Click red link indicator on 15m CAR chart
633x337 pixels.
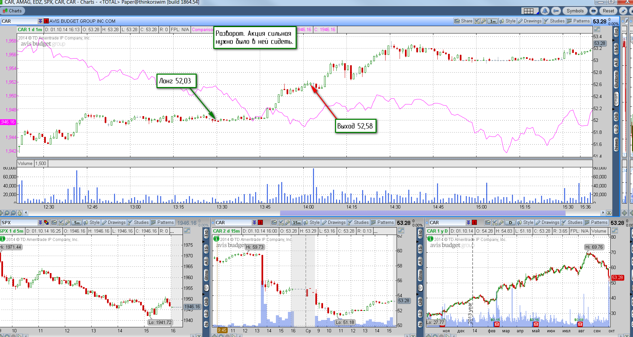click(x=260, y=223)
